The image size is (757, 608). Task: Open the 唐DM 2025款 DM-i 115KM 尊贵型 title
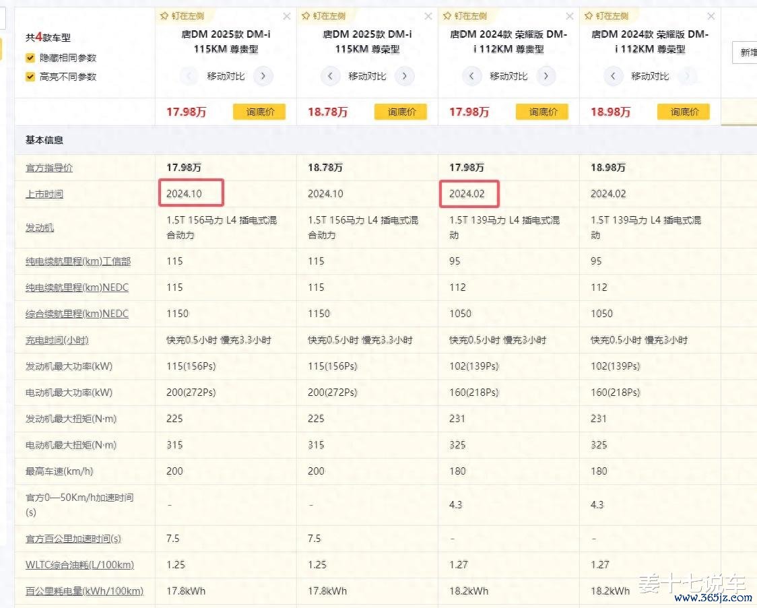(226, 42)
